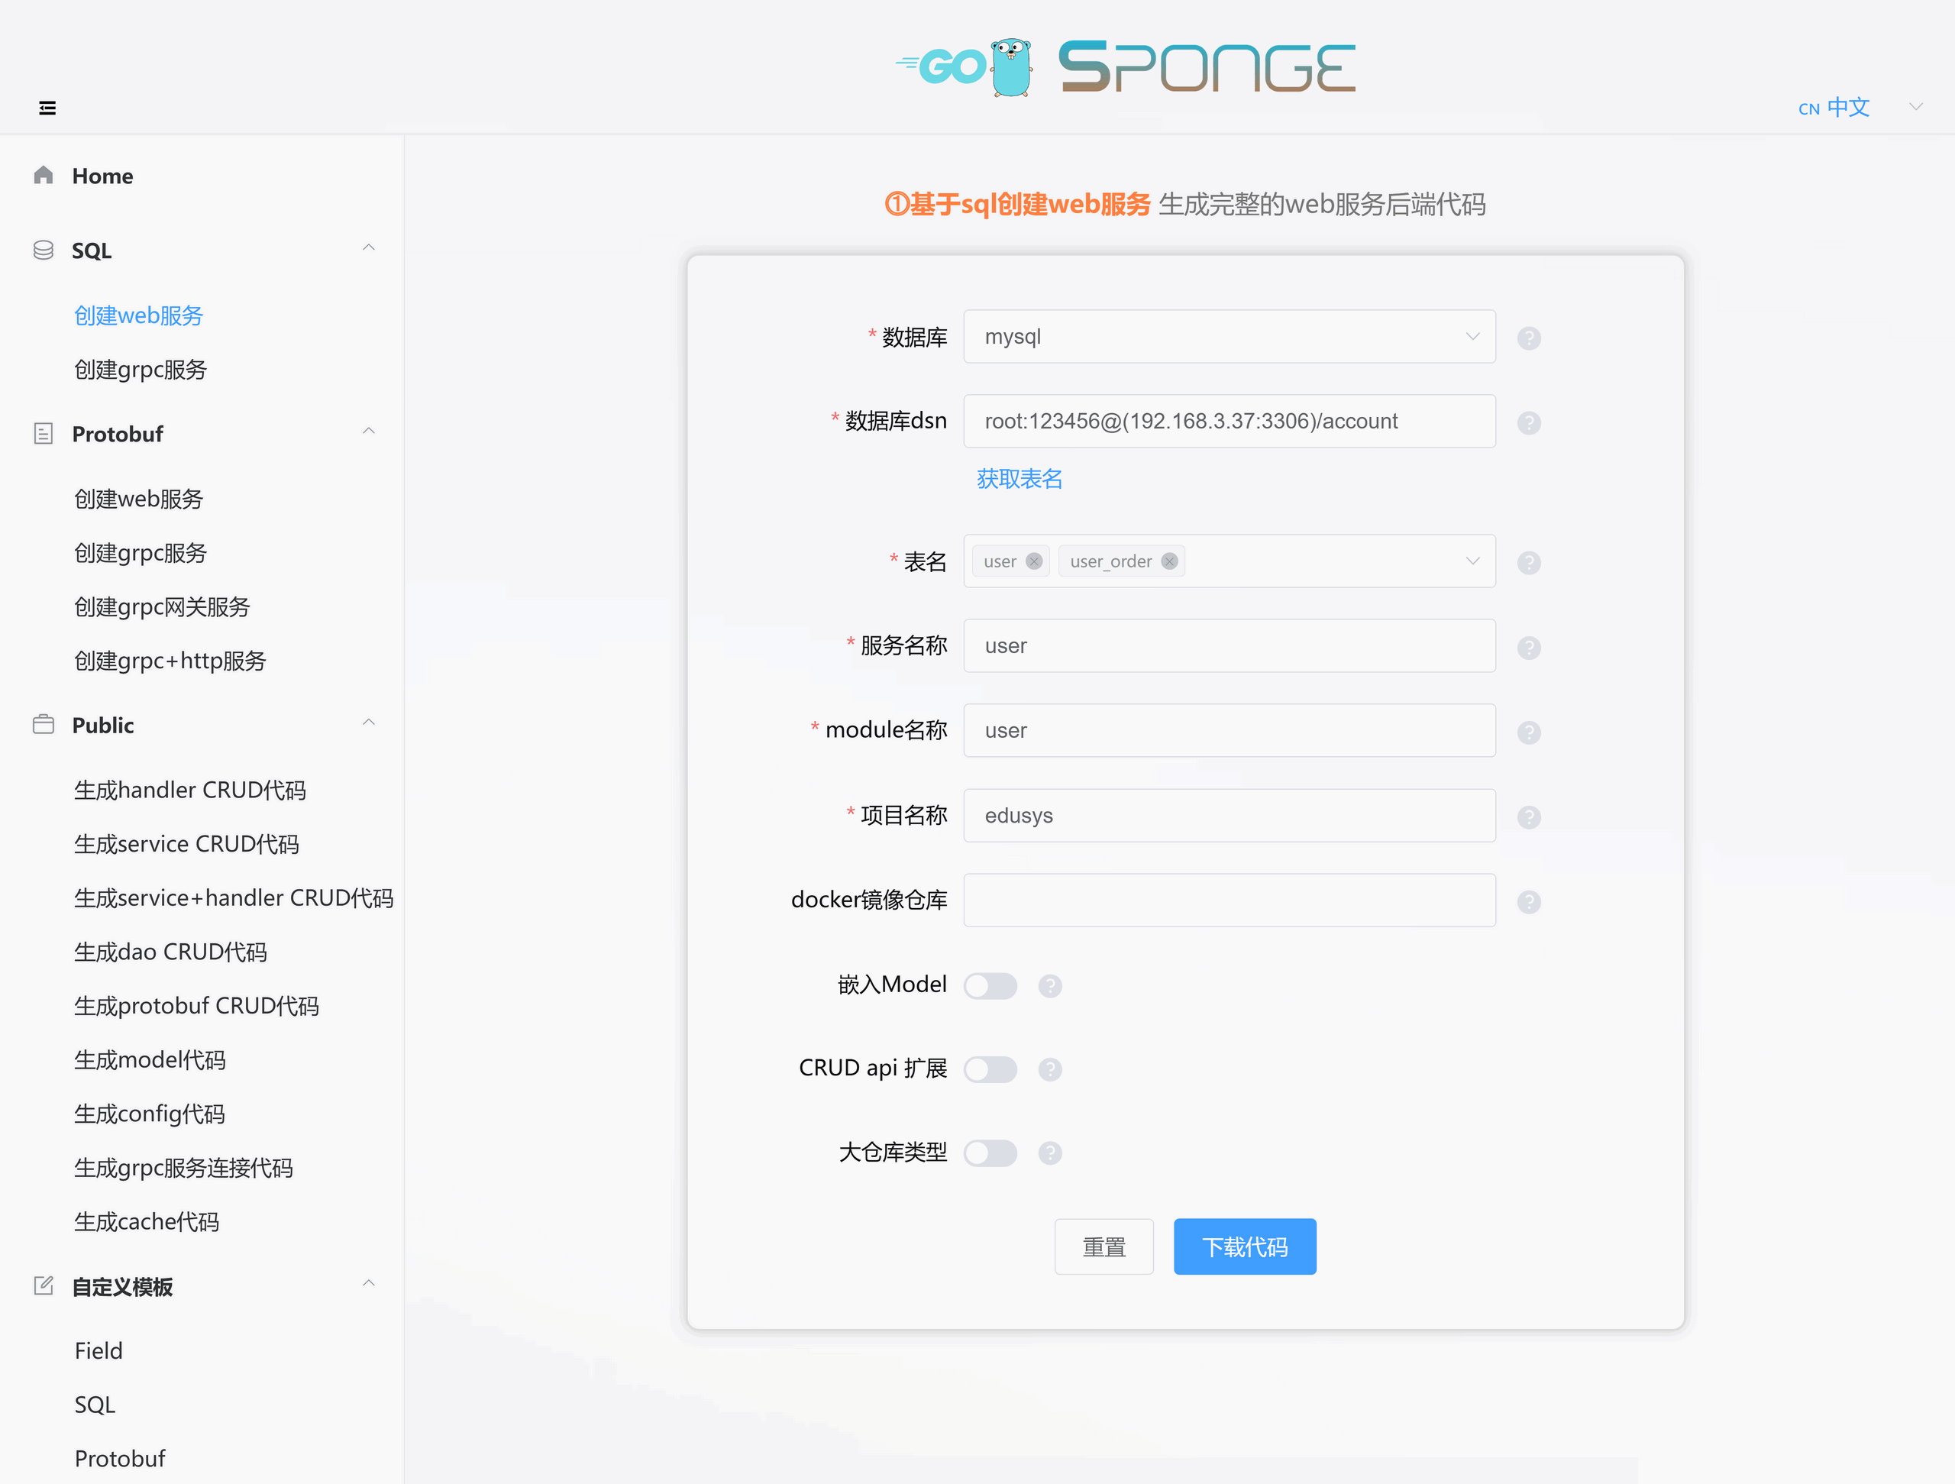This screenshot has height=1484, width=1955.
Task: Open 生成service+handler CRUD代码 menu item
Action: tap(234, 897)
